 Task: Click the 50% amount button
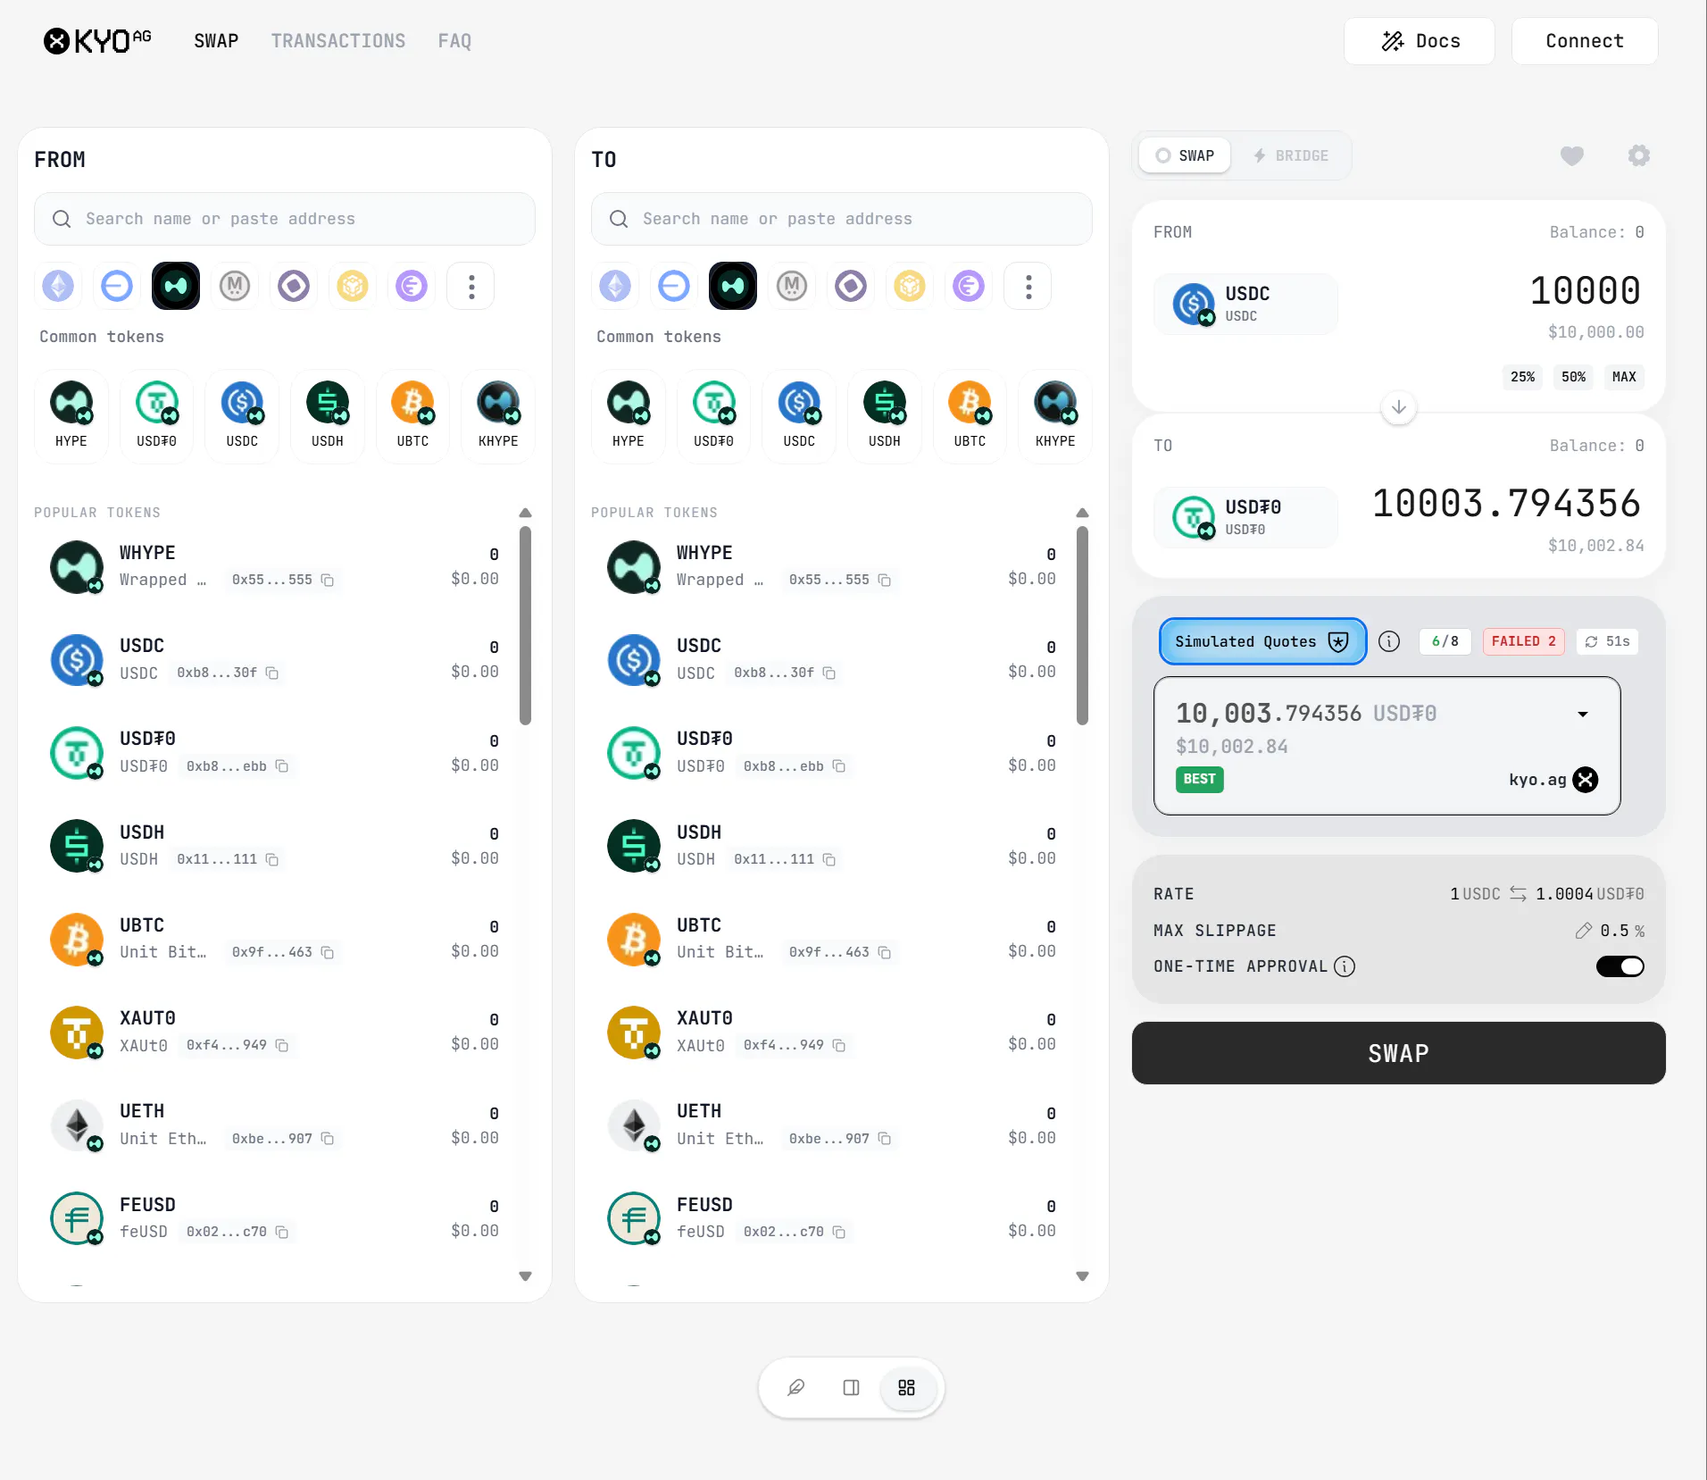point(1573,377)
